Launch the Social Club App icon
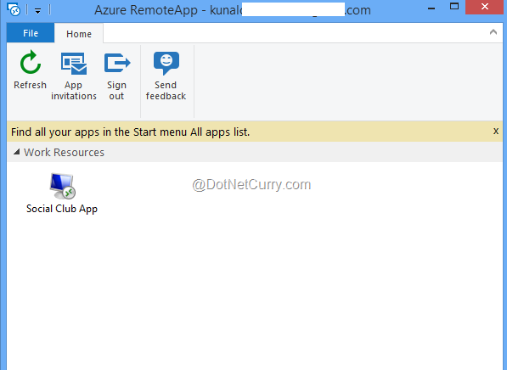 coord(62,186)
